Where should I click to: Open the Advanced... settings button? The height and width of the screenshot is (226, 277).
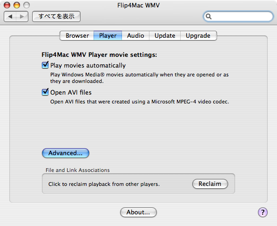tap(66, 153)
